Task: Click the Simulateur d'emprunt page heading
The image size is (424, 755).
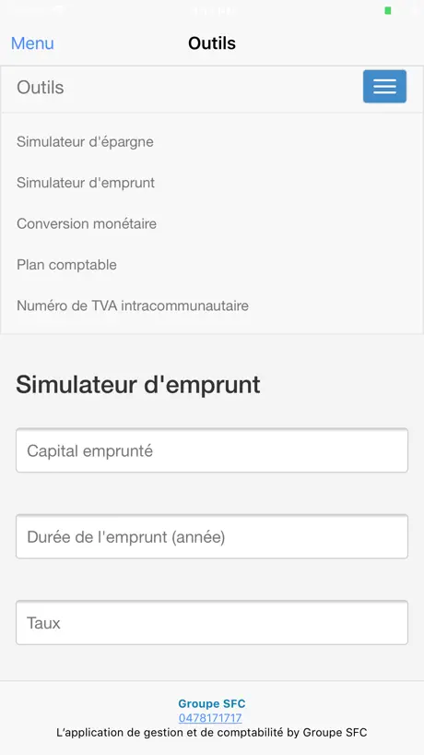Action: (138, 385)
